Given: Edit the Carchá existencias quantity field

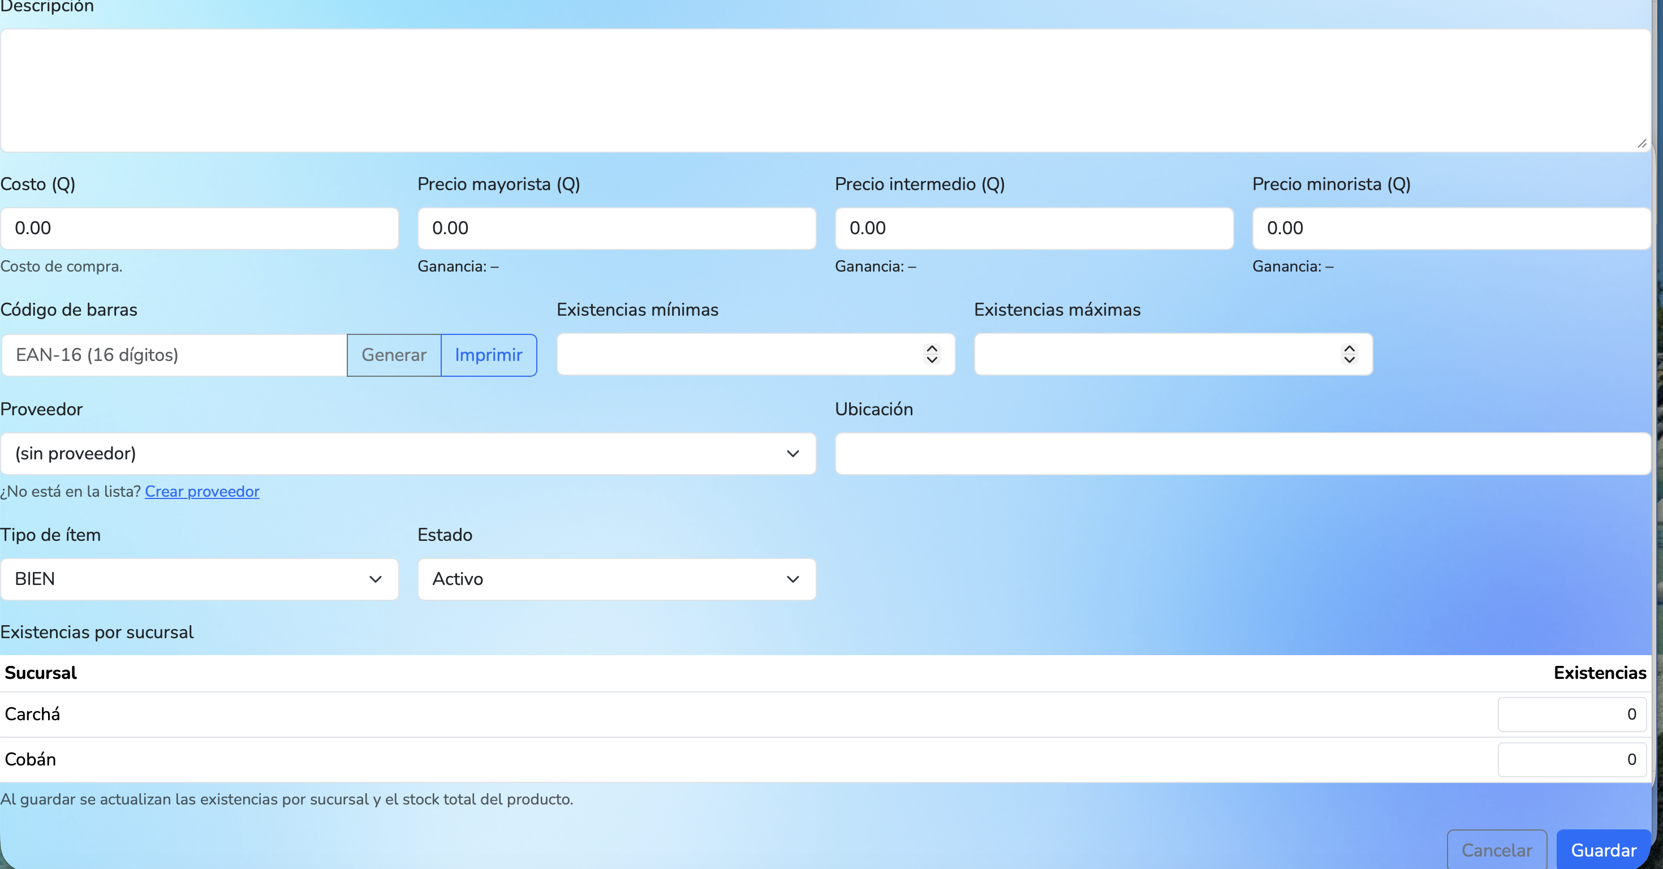Looking at the screenshot, I should 1571,714.
